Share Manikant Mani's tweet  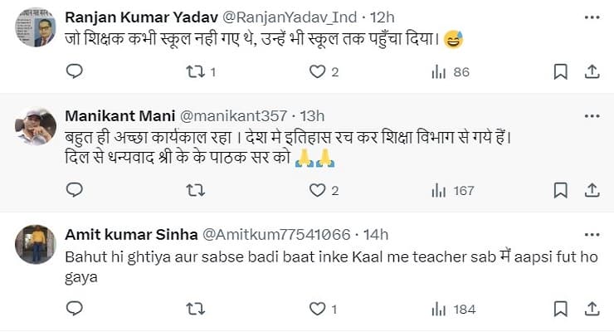pos(591,191)
